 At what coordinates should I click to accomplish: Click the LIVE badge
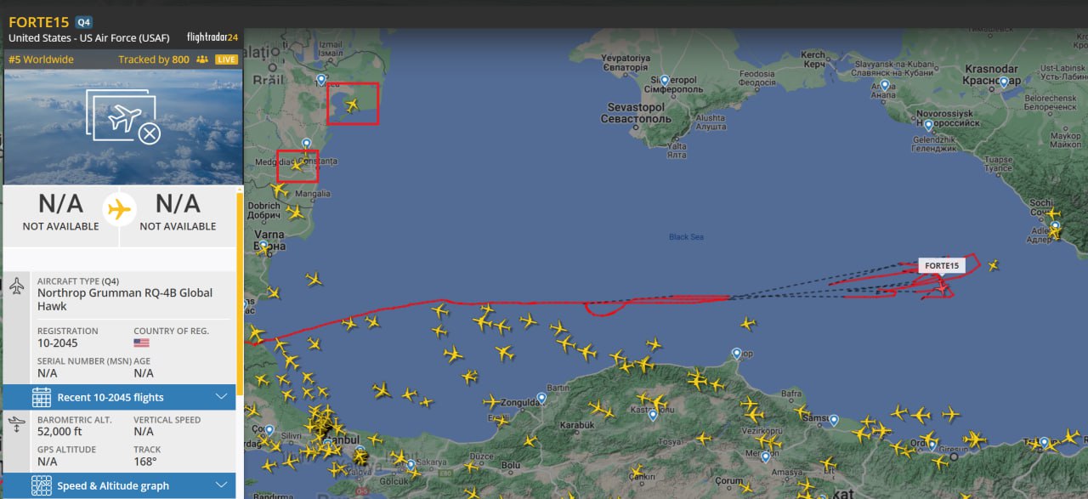pos(226,60)
